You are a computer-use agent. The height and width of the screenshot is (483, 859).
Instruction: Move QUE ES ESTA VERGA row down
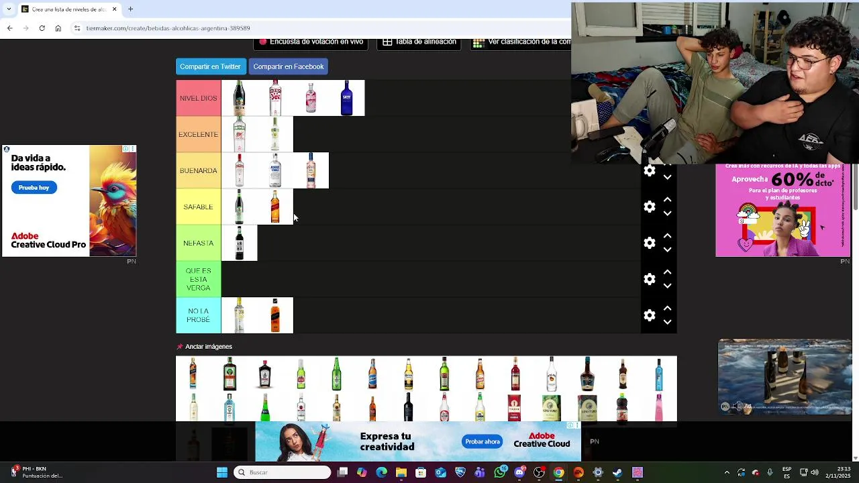667,286
